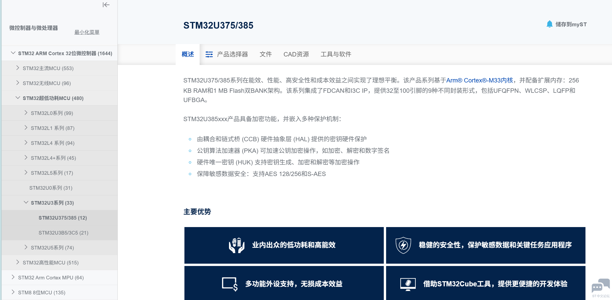Collapse the STM32U3系列 chevron
The width and height of the screenshot is (612, 300).
point(26,203)
